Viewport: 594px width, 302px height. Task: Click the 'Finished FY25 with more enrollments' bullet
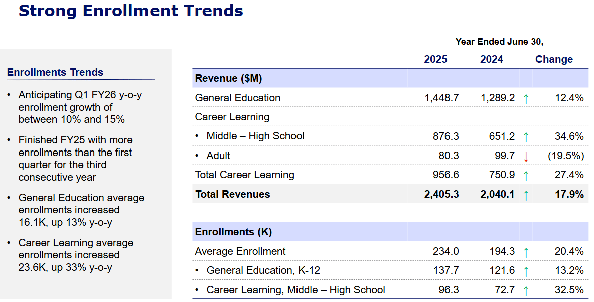click(75, 159)
